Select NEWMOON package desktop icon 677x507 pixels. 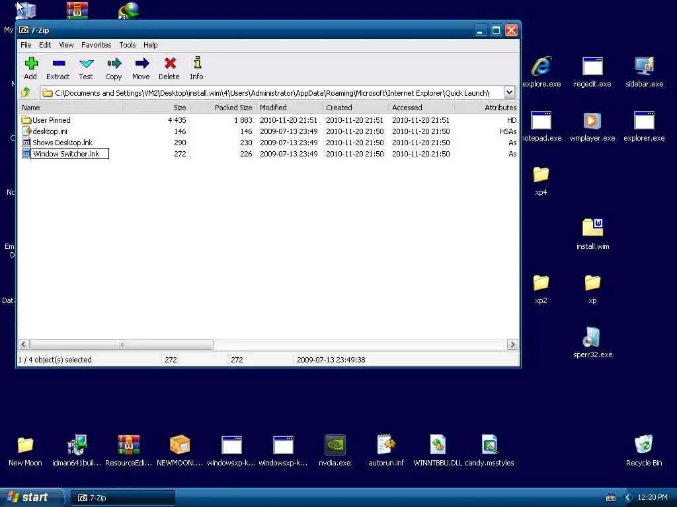tap(180, 450)
